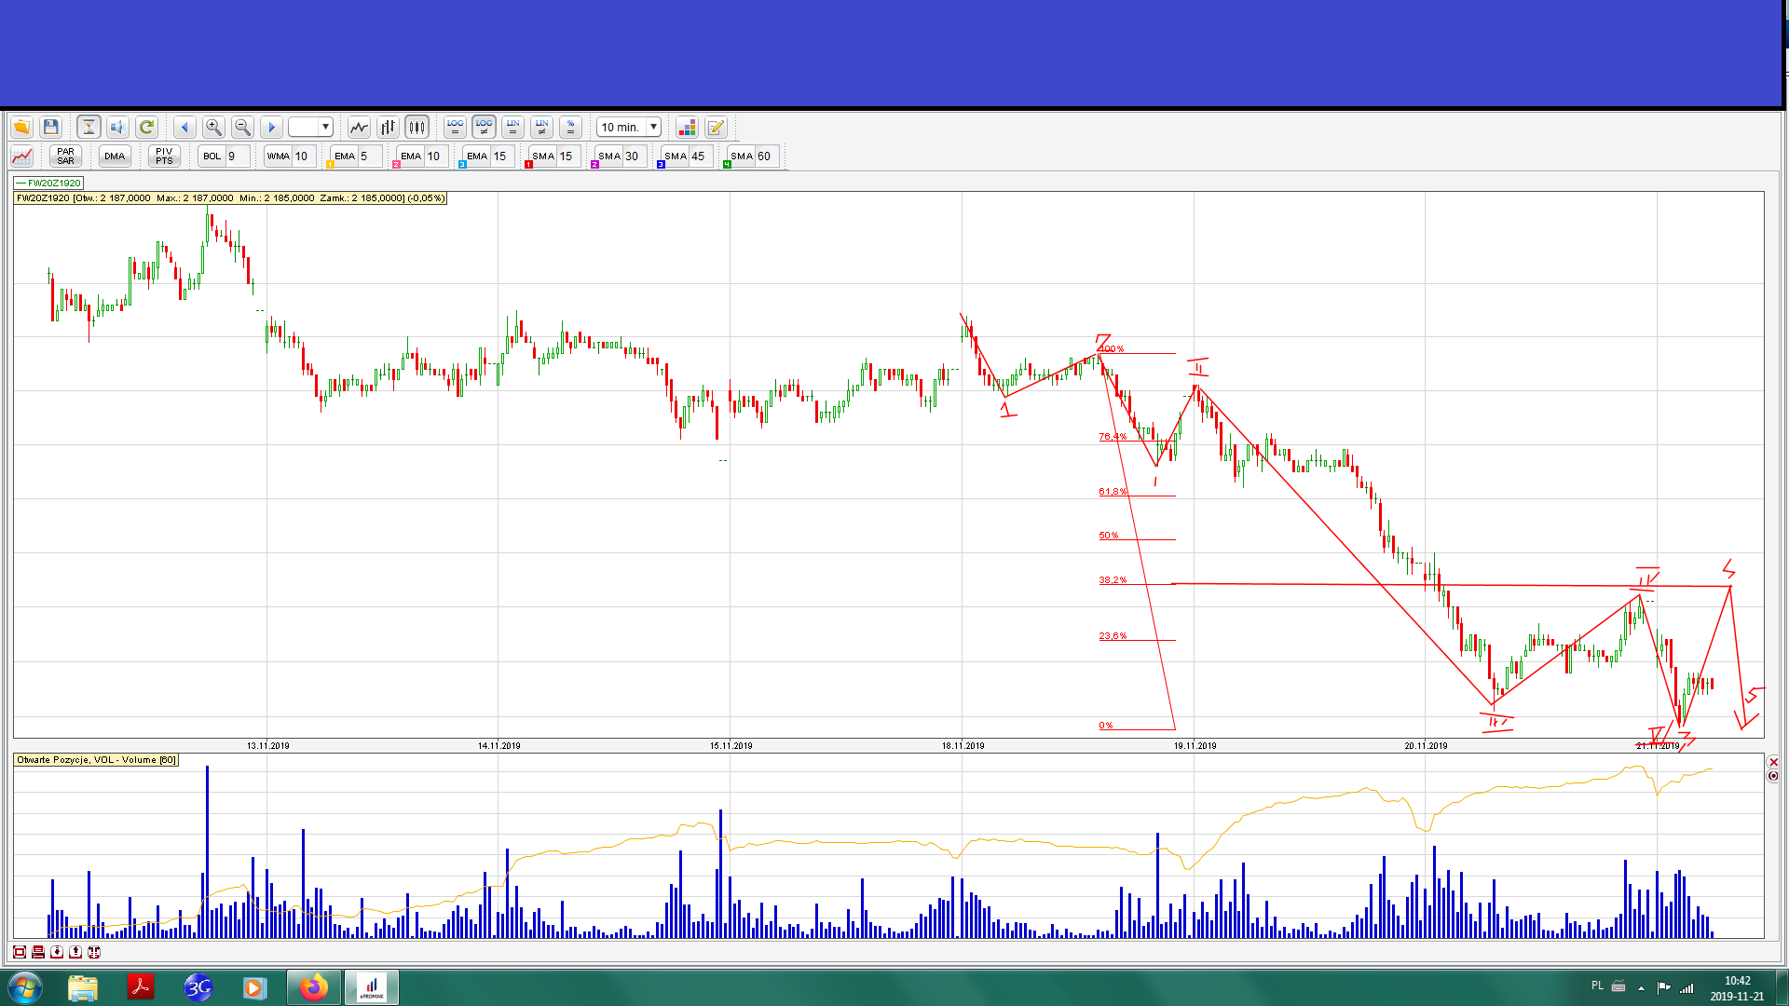Expand the empty combo box dropdown
This screenshot has width=1789, height=1006.
tap(325, 127)
